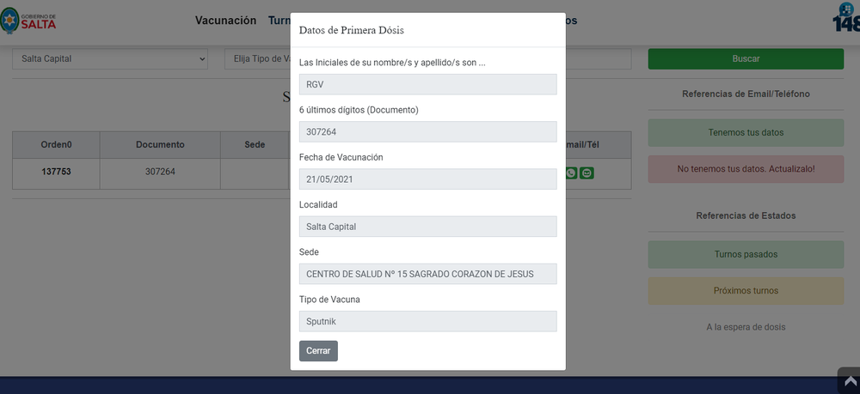
Task: Click the Próximos turnos reference box
Action: [746, 291]
